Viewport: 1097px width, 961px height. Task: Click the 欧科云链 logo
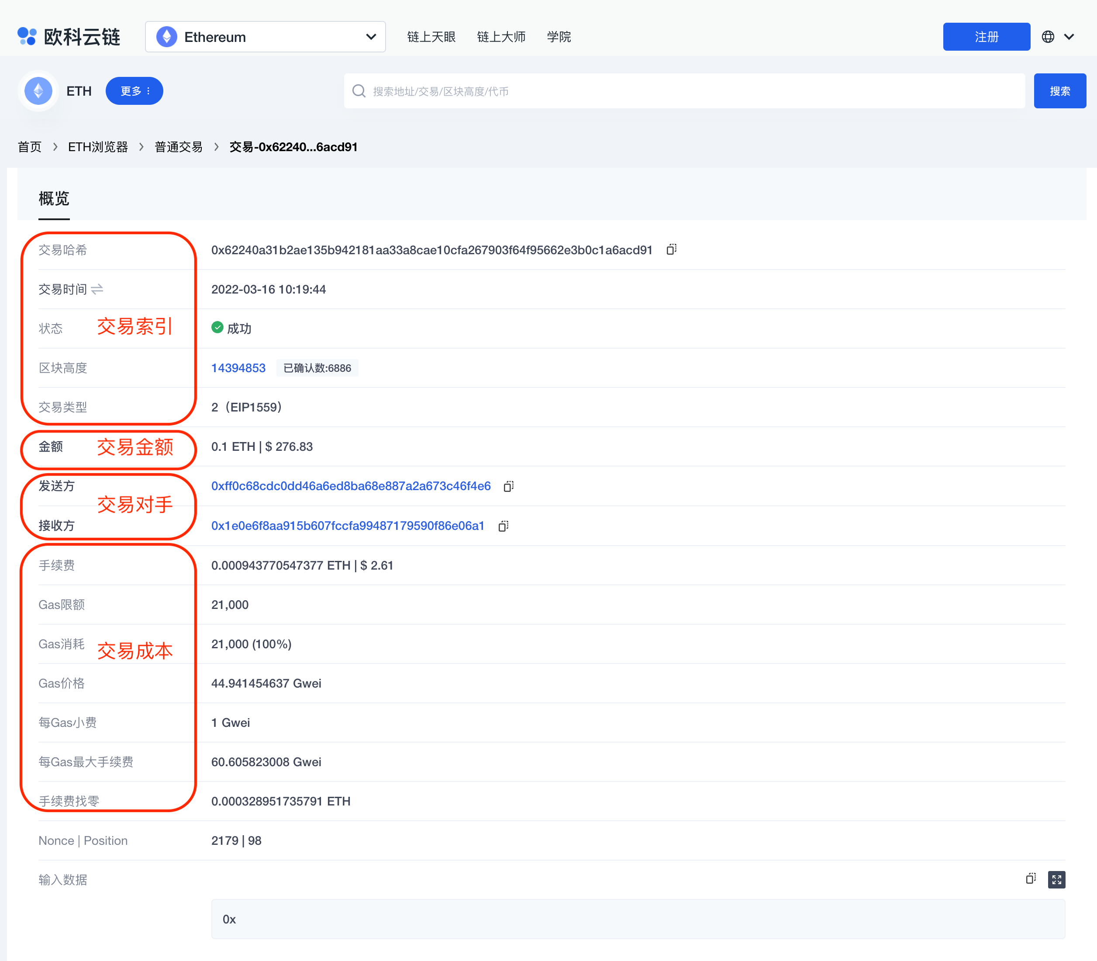click(69, 36)
